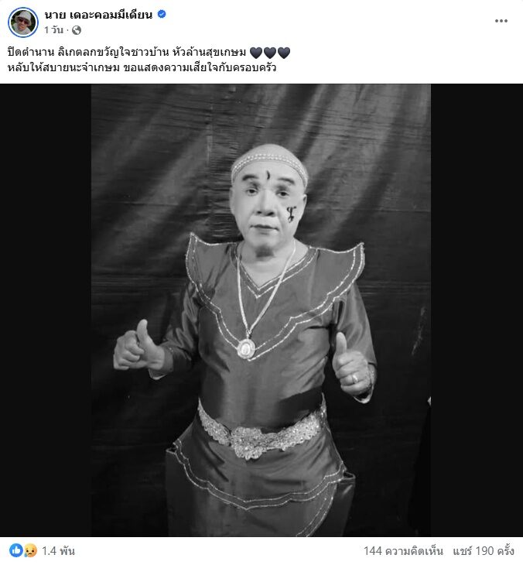Open the black-and-white likay performer photo

[261, 310]
